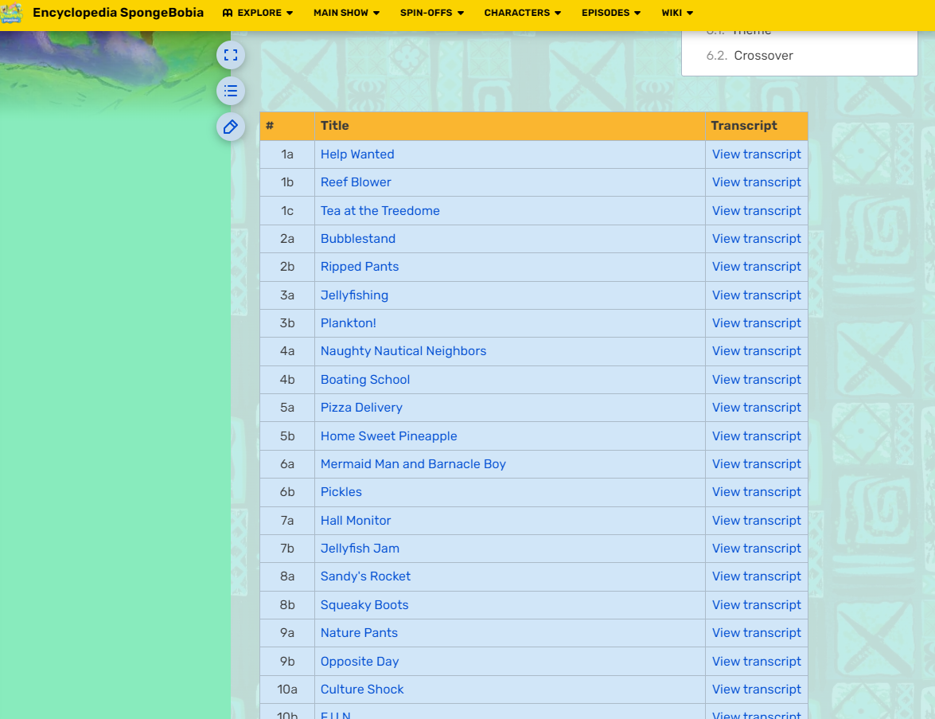Select episode number cell 7a
Screen dimensions: 935x719
coord(287,520)
